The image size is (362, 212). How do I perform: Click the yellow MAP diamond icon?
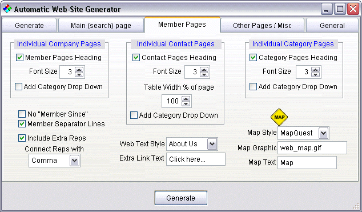pyautogui.click(x=279, y=117)
